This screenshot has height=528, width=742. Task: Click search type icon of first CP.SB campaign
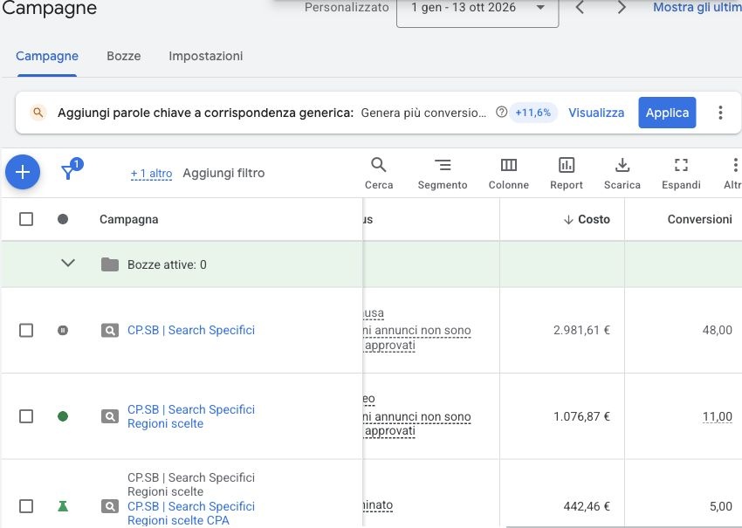tap(110, 330)
